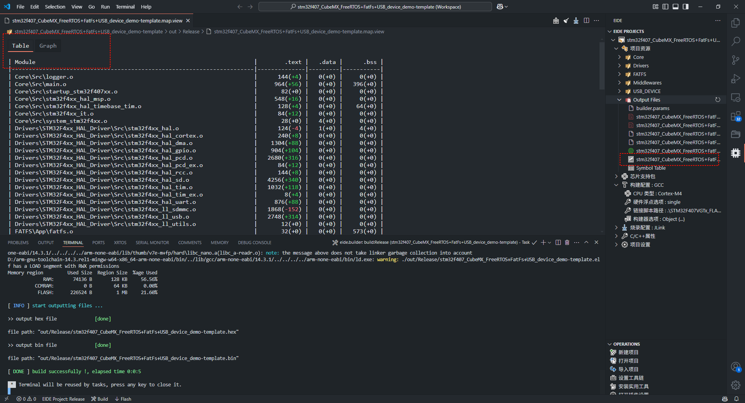745x403 pixels.
Task: Click 导入项目 operation
Action: pos(628,369)
